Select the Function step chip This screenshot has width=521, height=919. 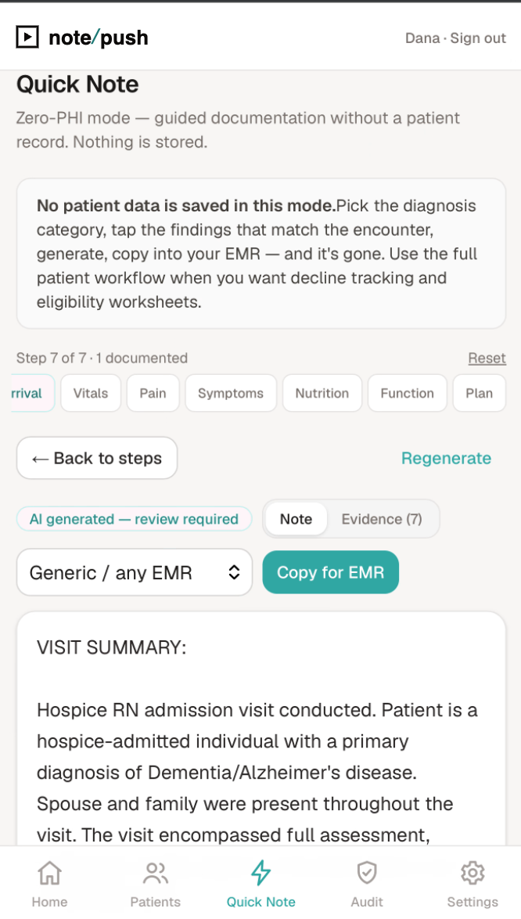pyautogui.click(x=408, y=393)
